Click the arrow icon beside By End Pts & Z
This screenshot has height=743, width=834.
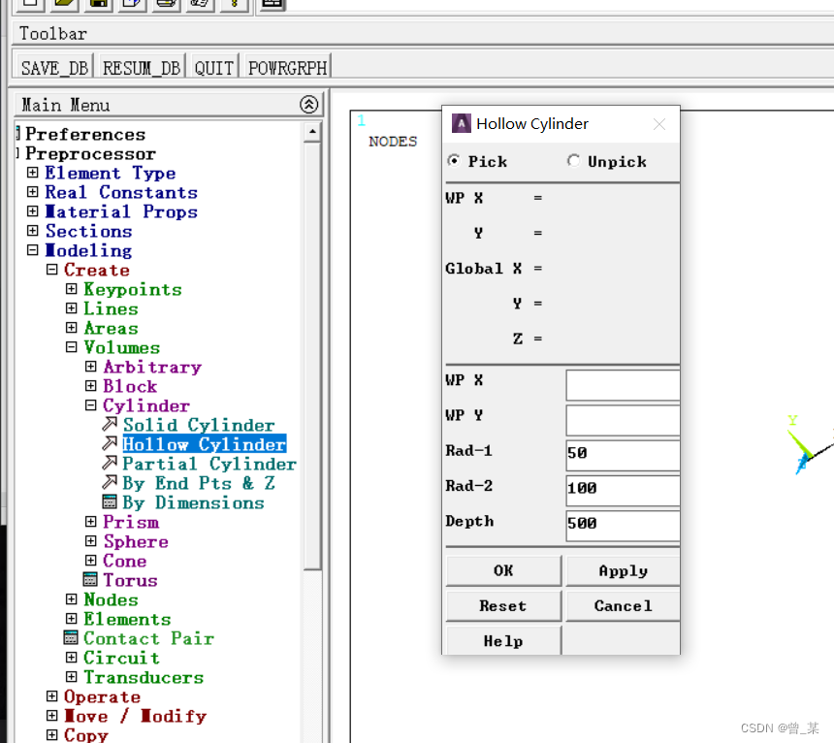click(x=110, y=483)
